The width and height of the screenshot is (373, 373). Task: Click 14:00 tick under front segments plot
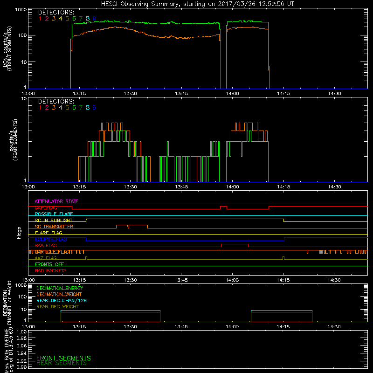[x=232, y=94]
